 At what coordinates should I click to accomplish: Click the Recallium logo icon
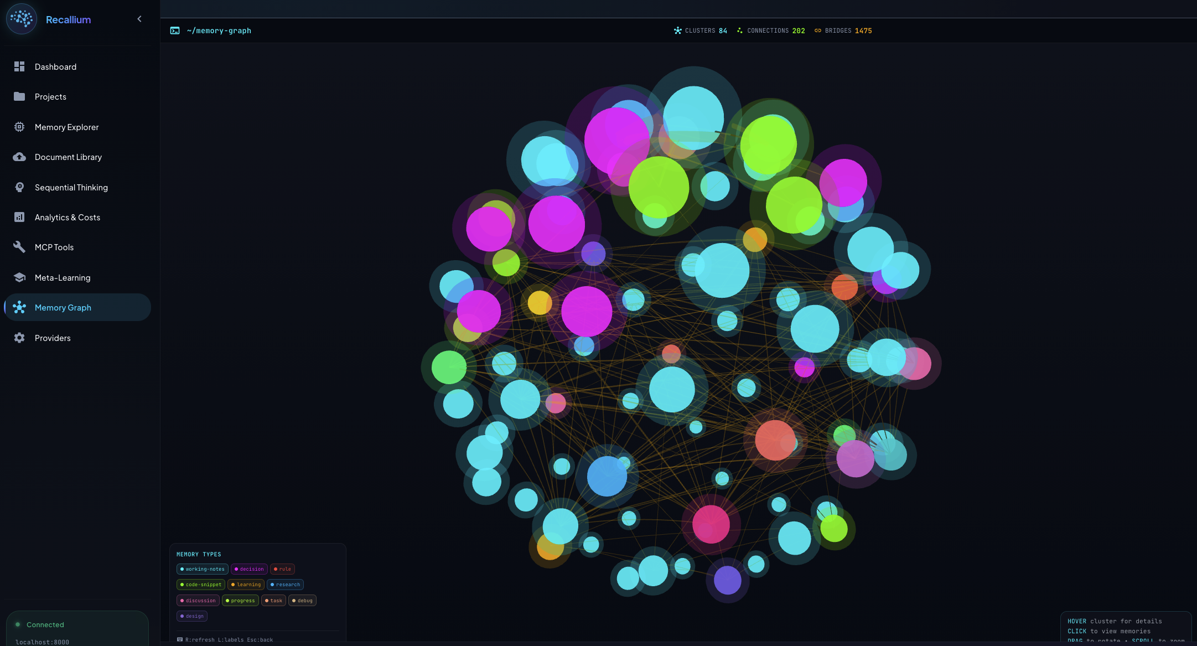coord(21,19)
